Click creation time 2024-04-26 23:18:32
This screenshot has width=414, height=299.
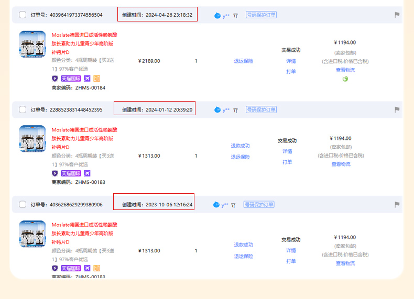click(x=157, y=15)
